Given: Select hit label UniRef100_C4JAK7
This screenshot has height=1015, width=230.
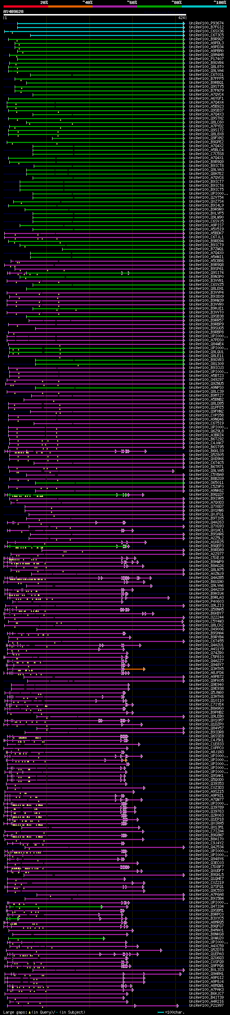Looking at the screenshot, I should click(206, 443).
